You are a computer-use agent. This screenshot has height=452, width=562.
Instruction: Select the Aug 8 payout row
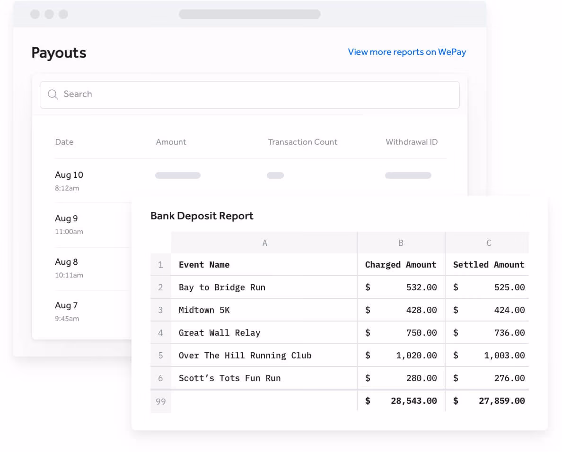click(x=93, y=269)
